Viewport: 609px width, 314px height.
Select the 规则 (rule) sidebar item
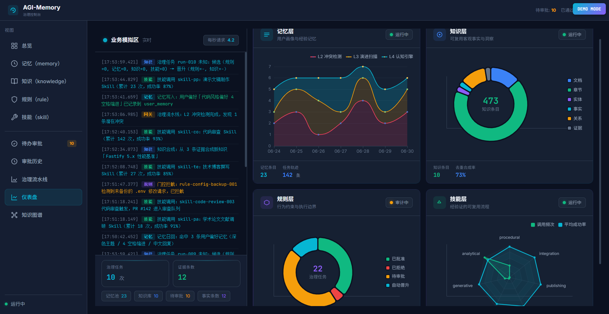pos(43,99)
